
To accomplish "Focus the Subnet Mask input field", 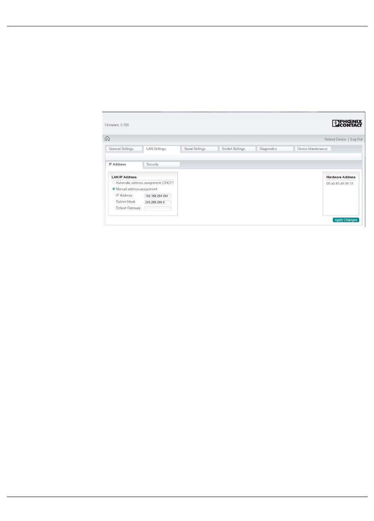I will (157, 202).
